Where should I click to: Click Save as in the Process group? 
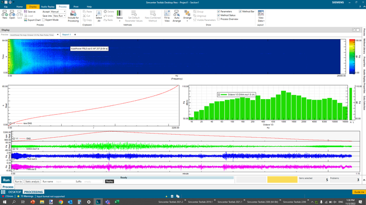coord(30,11)
